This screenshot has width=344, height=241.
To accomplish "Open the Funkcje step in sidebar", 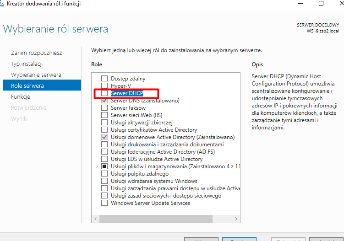I will (20, 96).
